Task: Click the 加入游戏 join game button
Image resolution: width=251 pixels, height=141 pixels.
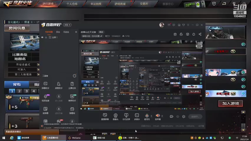Action: (231, 103)
